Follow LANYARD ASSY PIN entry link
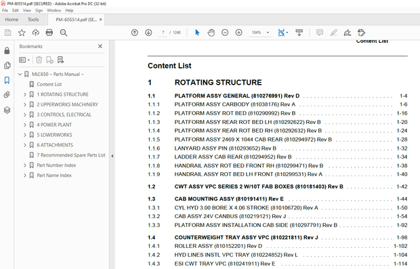This screenshot has height=269, width=420. pos(226,148)
